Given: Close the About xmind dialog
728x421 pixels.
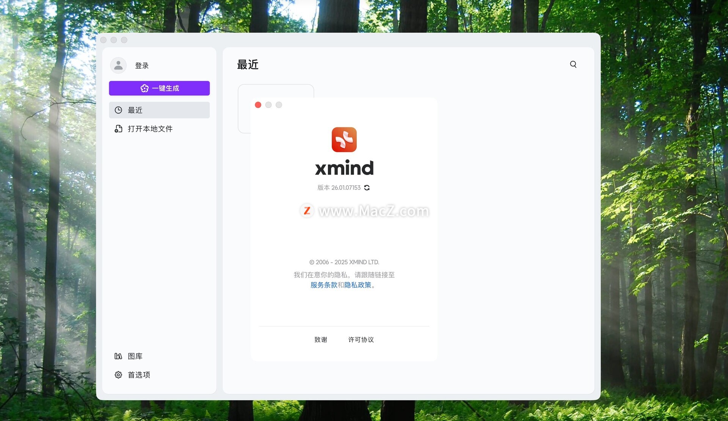Looking at the screenshot, I should click(x=258, y=105).
